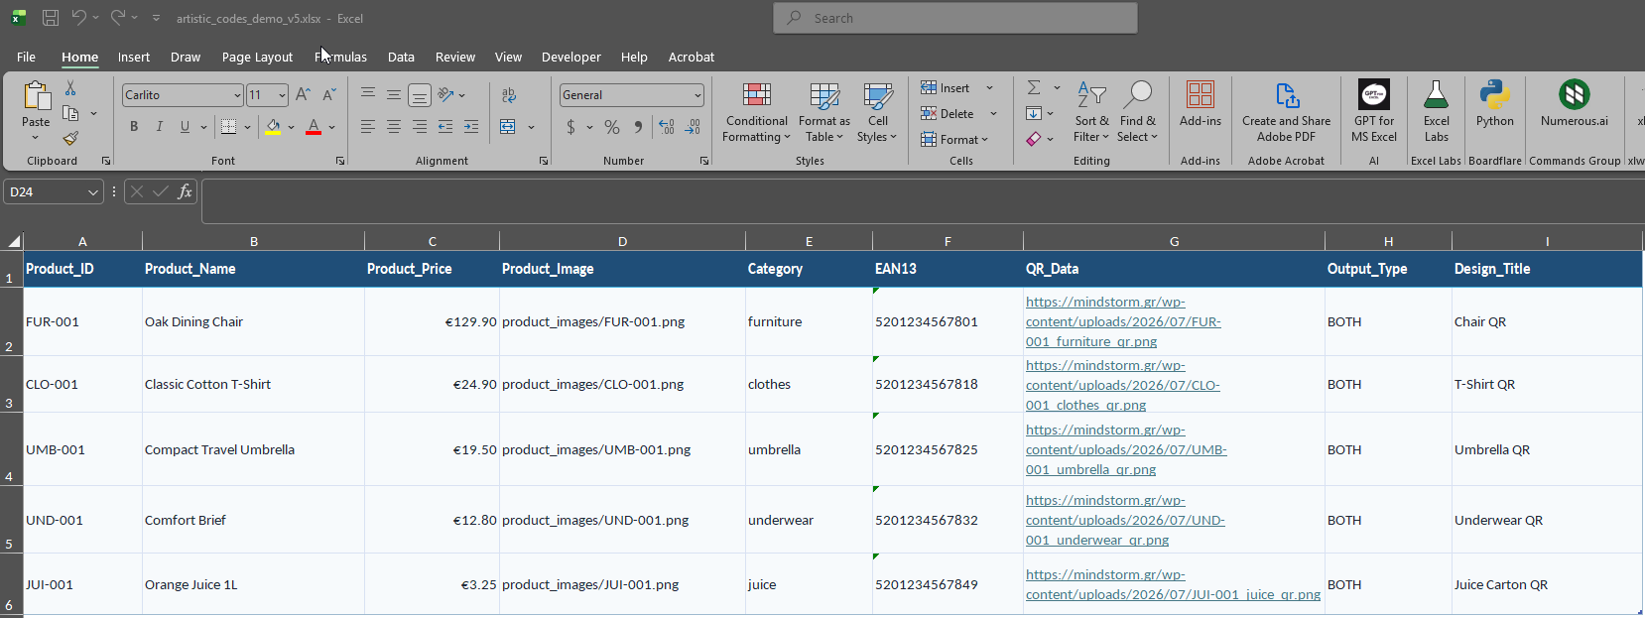
Task: Toggle Wrap Text button
Action: [509, 95]
